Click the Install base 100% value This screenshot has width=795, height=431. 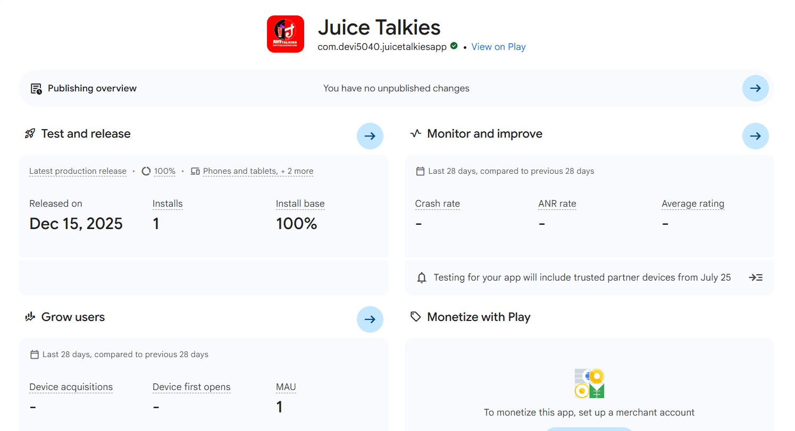297,224
